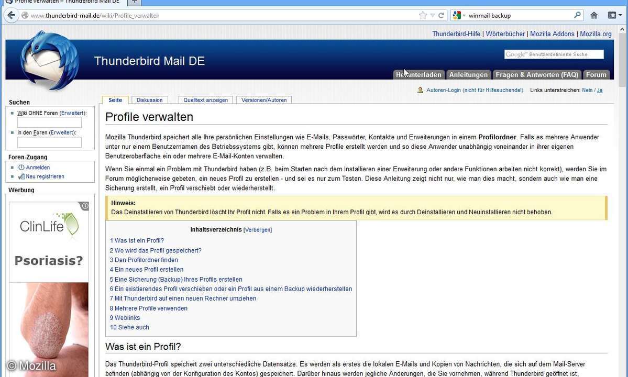628x377 pixels.
Task: Jump to '4 Ein neues Profil erstellen'
Action: [147, 270]
